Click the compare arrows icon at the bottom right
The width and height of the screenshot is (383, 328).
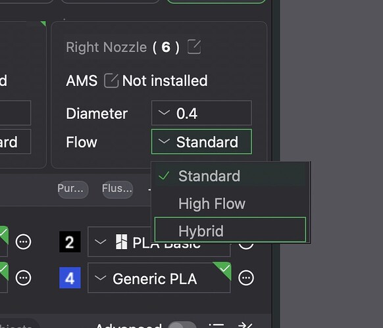click(x=245, y=325)
